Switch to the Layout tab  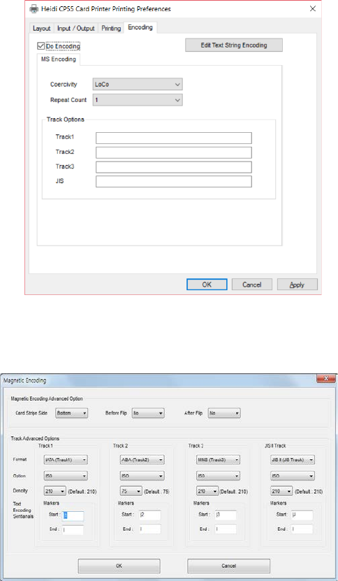click(41, 28)
